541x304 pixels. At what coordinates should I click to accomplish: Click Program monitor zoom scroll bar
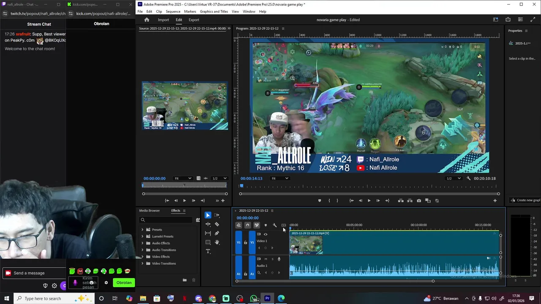pos(369,194)
